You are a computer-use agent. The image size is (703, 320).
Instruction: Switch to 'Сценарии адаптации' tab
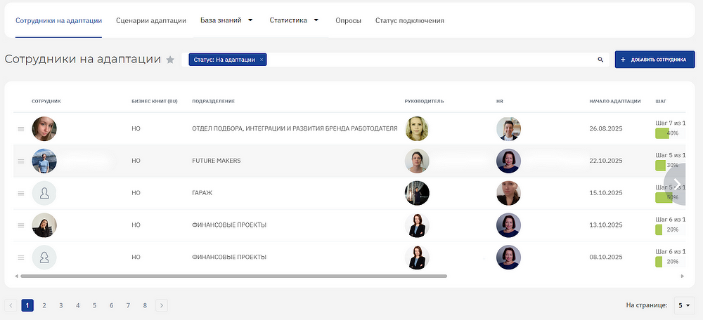click(x=150, y=20)
